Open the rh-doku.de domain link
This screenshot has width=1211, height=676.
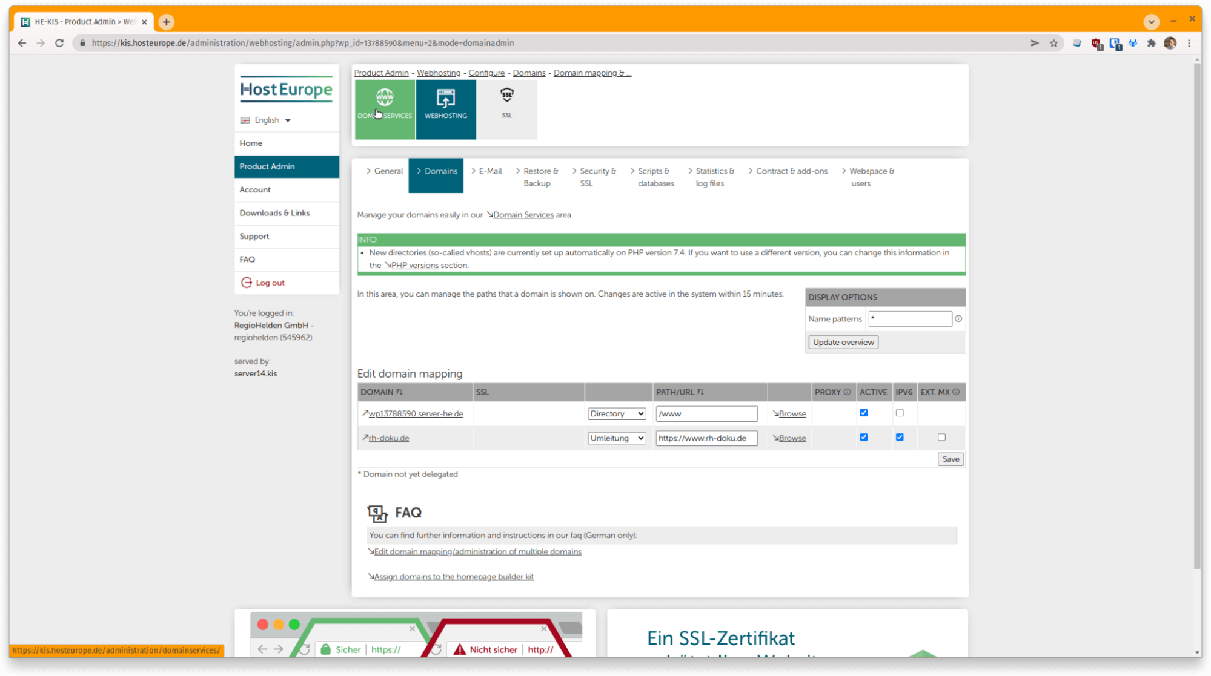pos(388,438)
